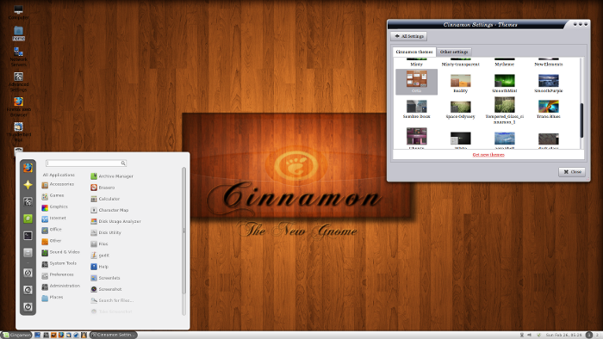Open Archive Manager from application list
603x339 pixels.
coord(112,176)
